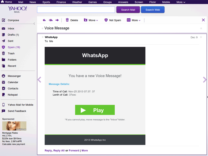Viewport: 208px width, 156px height.
Task: Click into the mail search field
Action: (x=76, y=10)
